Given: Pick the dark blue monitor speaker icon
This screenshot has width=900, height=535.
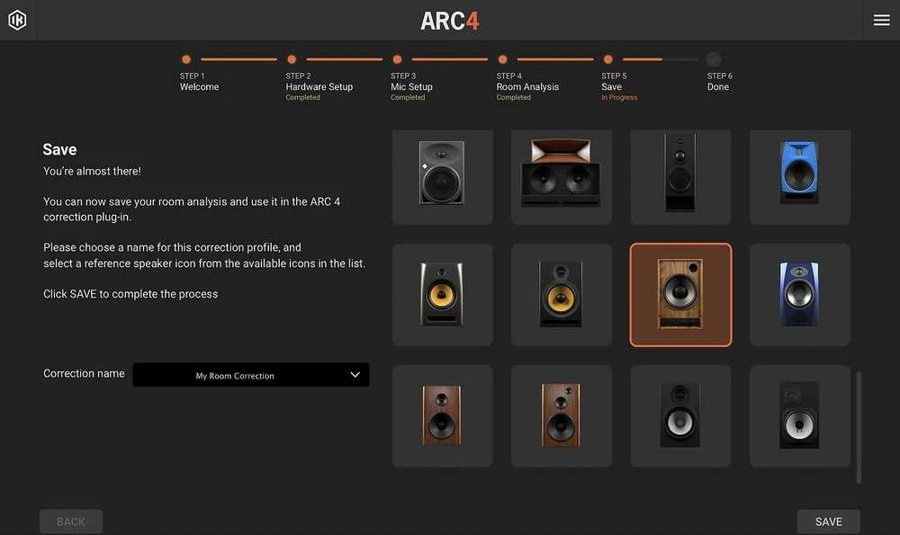Looking at the screenshot, I should 800,295.
